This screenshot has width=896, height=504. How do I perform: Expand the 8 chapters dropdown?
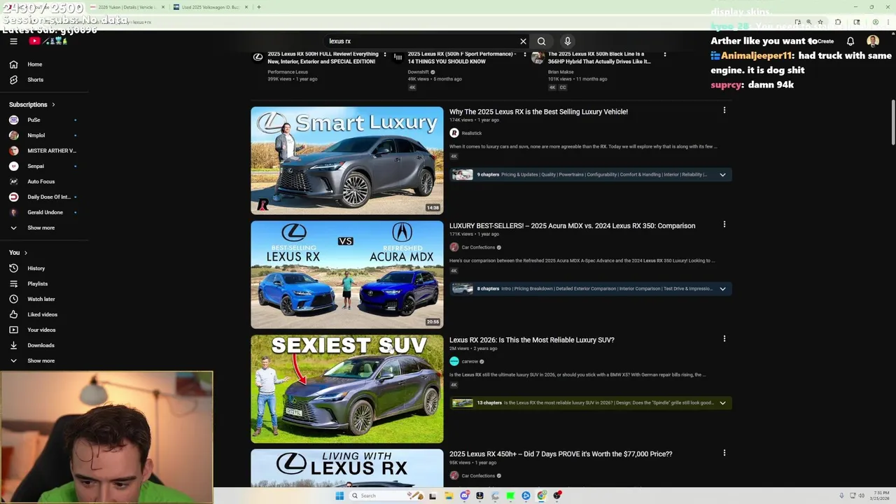(722, 288)
